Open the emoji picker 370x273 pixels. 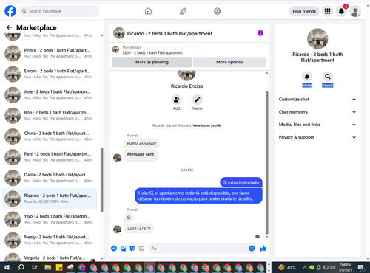pos(252,249)
